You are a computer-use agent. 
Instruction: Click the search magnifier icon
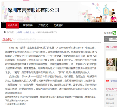(x=111, y=39)
